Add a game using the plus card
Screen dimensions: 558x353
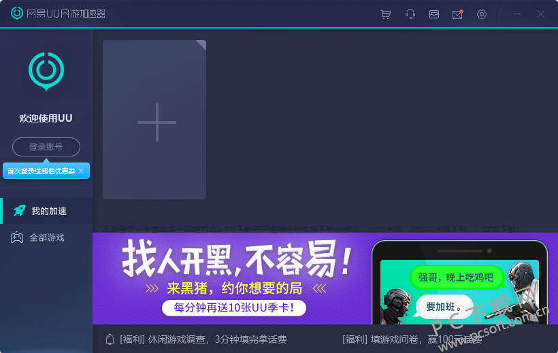click(154, 120)
